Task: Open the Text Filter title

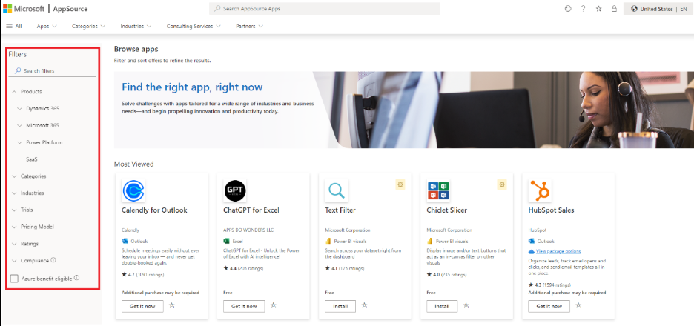Action: (x=340, y=210)
